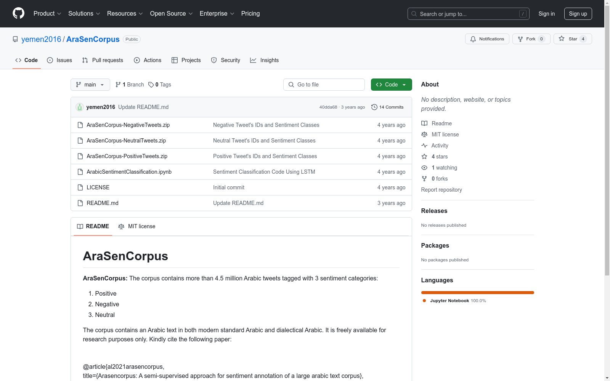Click the file icon beside LICENSE

tap(80, 187)
